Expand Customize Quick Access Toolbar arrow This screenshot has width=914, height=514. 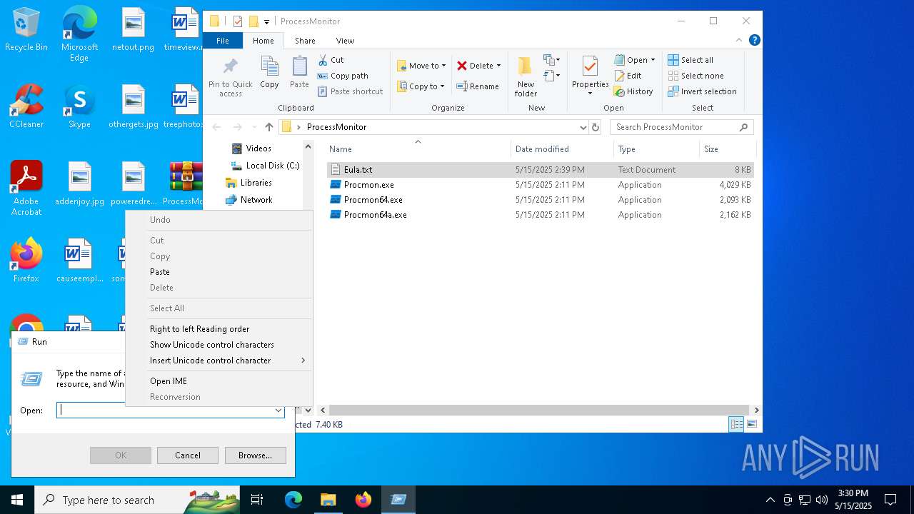pyautogui.click(x=266, y=21)
